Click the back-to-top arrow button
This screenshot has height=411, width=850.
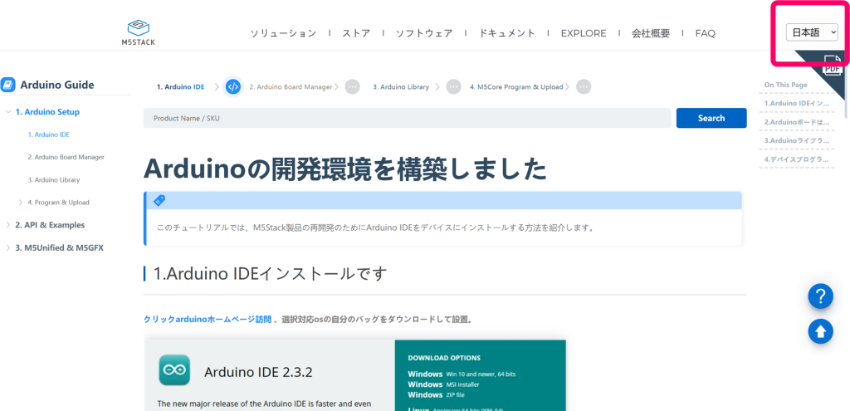pyautogui.click(x=820, y=330)
